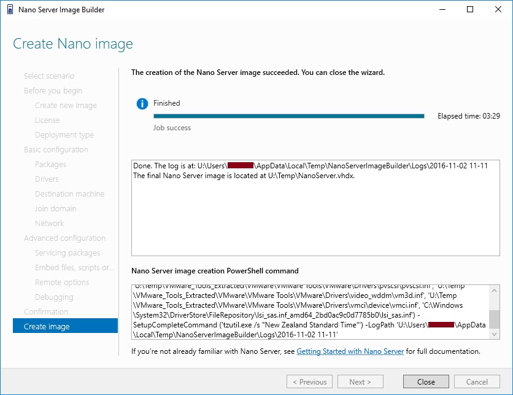Click the blue Finished info icon
Viewport: 513px width, 395px height.
coord(142,104)
